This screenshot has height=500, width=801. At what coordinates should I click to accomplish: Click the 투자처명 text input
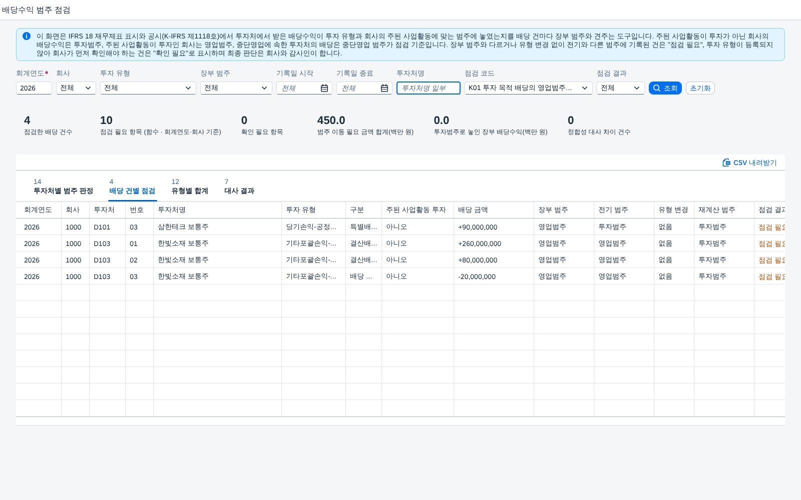pyautogui.click(x=429, y=88)
